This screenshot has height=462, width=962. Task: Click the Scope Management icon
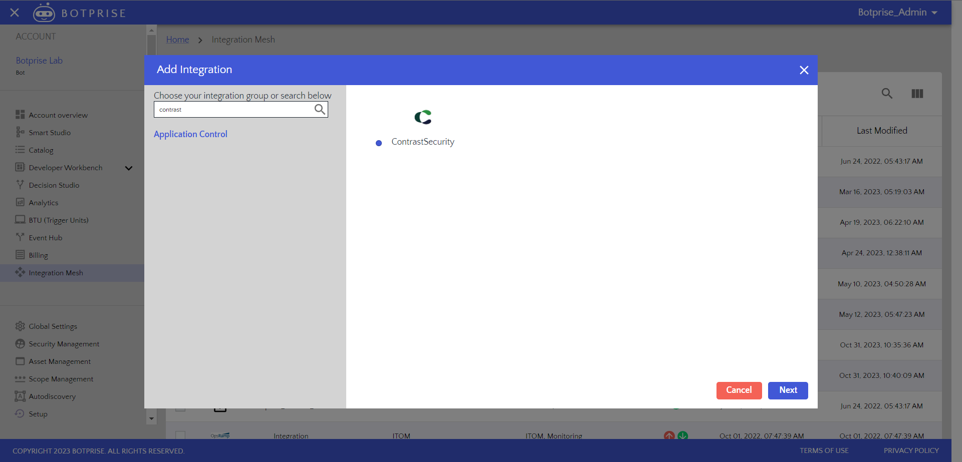coord(20,378)
